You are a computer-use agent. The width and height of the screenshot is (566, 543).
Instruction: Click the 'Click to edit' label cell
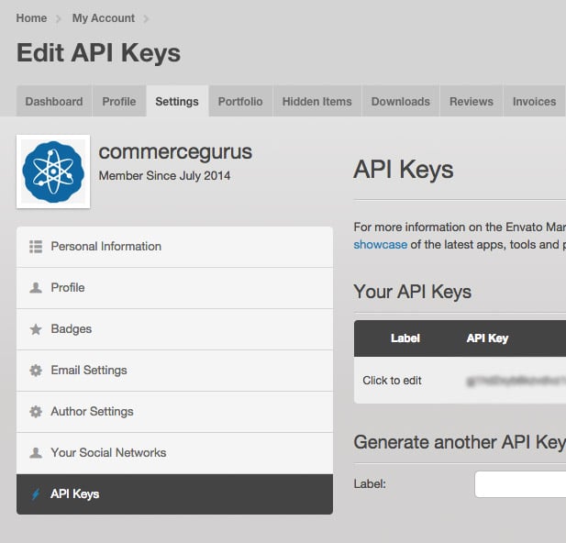pyautogui.click(x=392, y=380)
